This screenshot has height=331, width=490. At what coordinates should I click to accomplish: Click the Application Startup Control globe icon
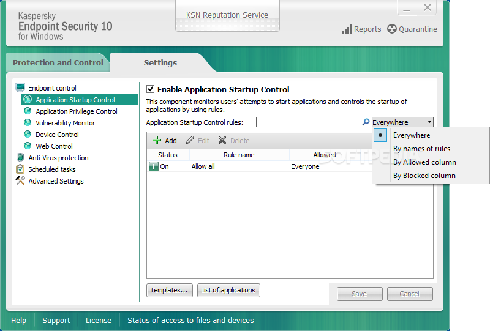(28, 100)
